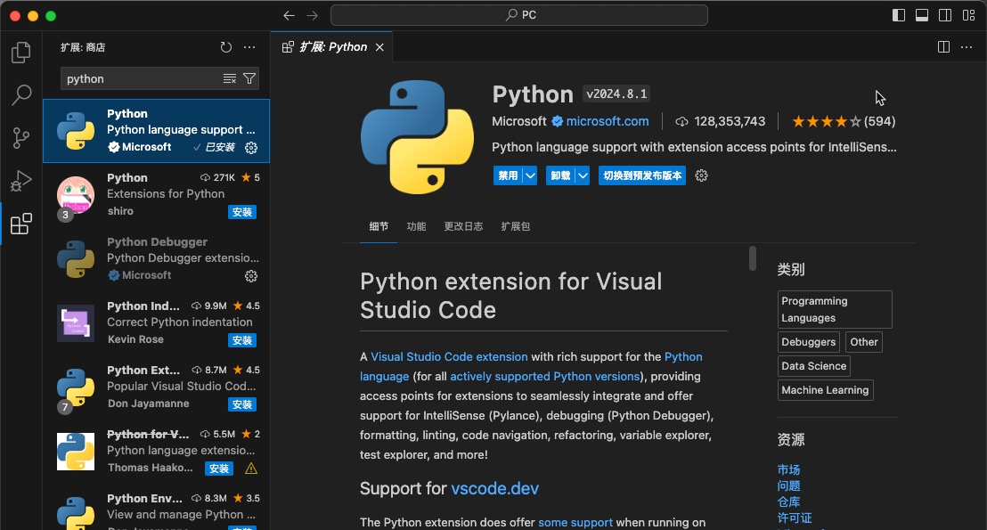Split the editor to the right
987x530 pixels.
[943, 47]
